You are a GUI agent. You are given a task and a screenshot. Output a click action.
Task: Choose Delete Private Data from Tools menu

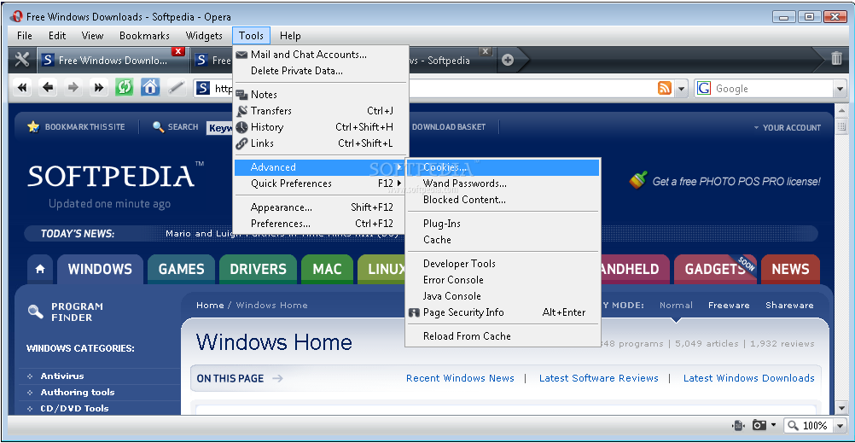tap(320, 71)
